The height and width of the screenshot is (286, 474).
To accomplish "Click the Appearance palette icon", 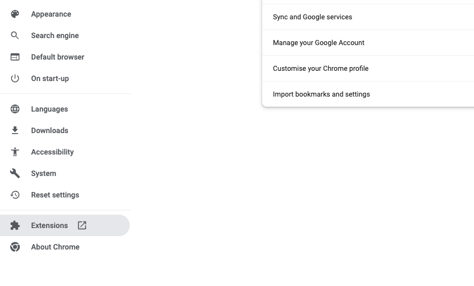I will click(15, 14).
